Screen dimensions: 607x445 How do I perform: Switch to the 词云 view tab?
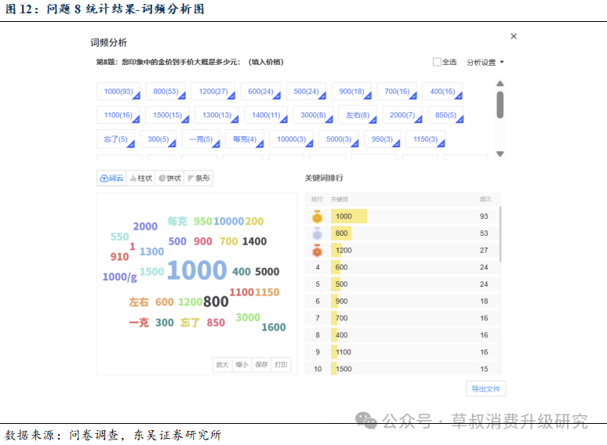tap(111, 178)
